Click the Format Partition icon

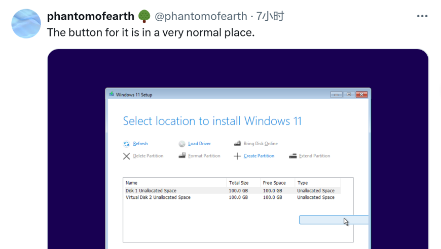click(x=182, y=155)
